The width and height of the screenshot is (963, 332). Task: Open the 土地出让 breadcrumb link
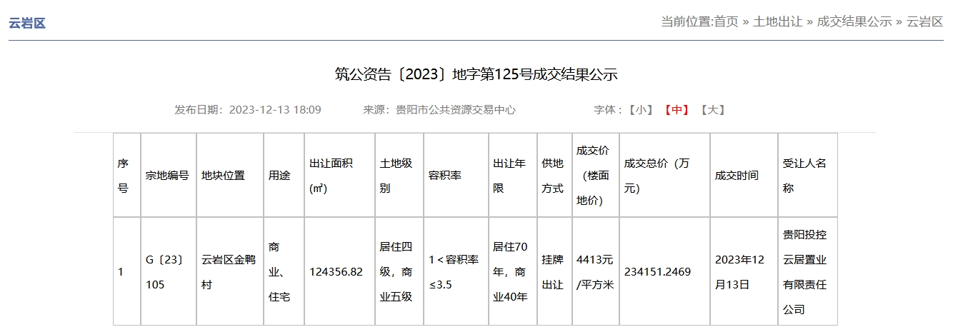[777, 21]
